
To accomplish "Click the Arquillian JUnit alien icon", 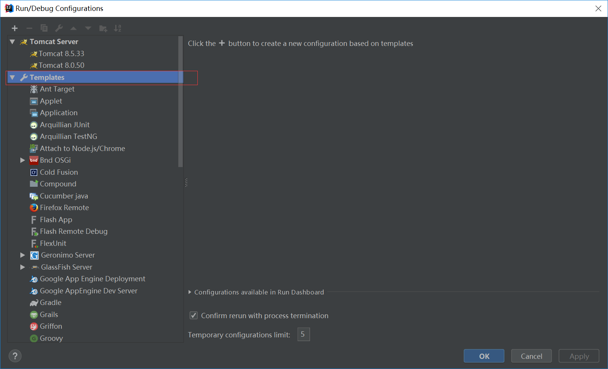I will click(34, 125).
